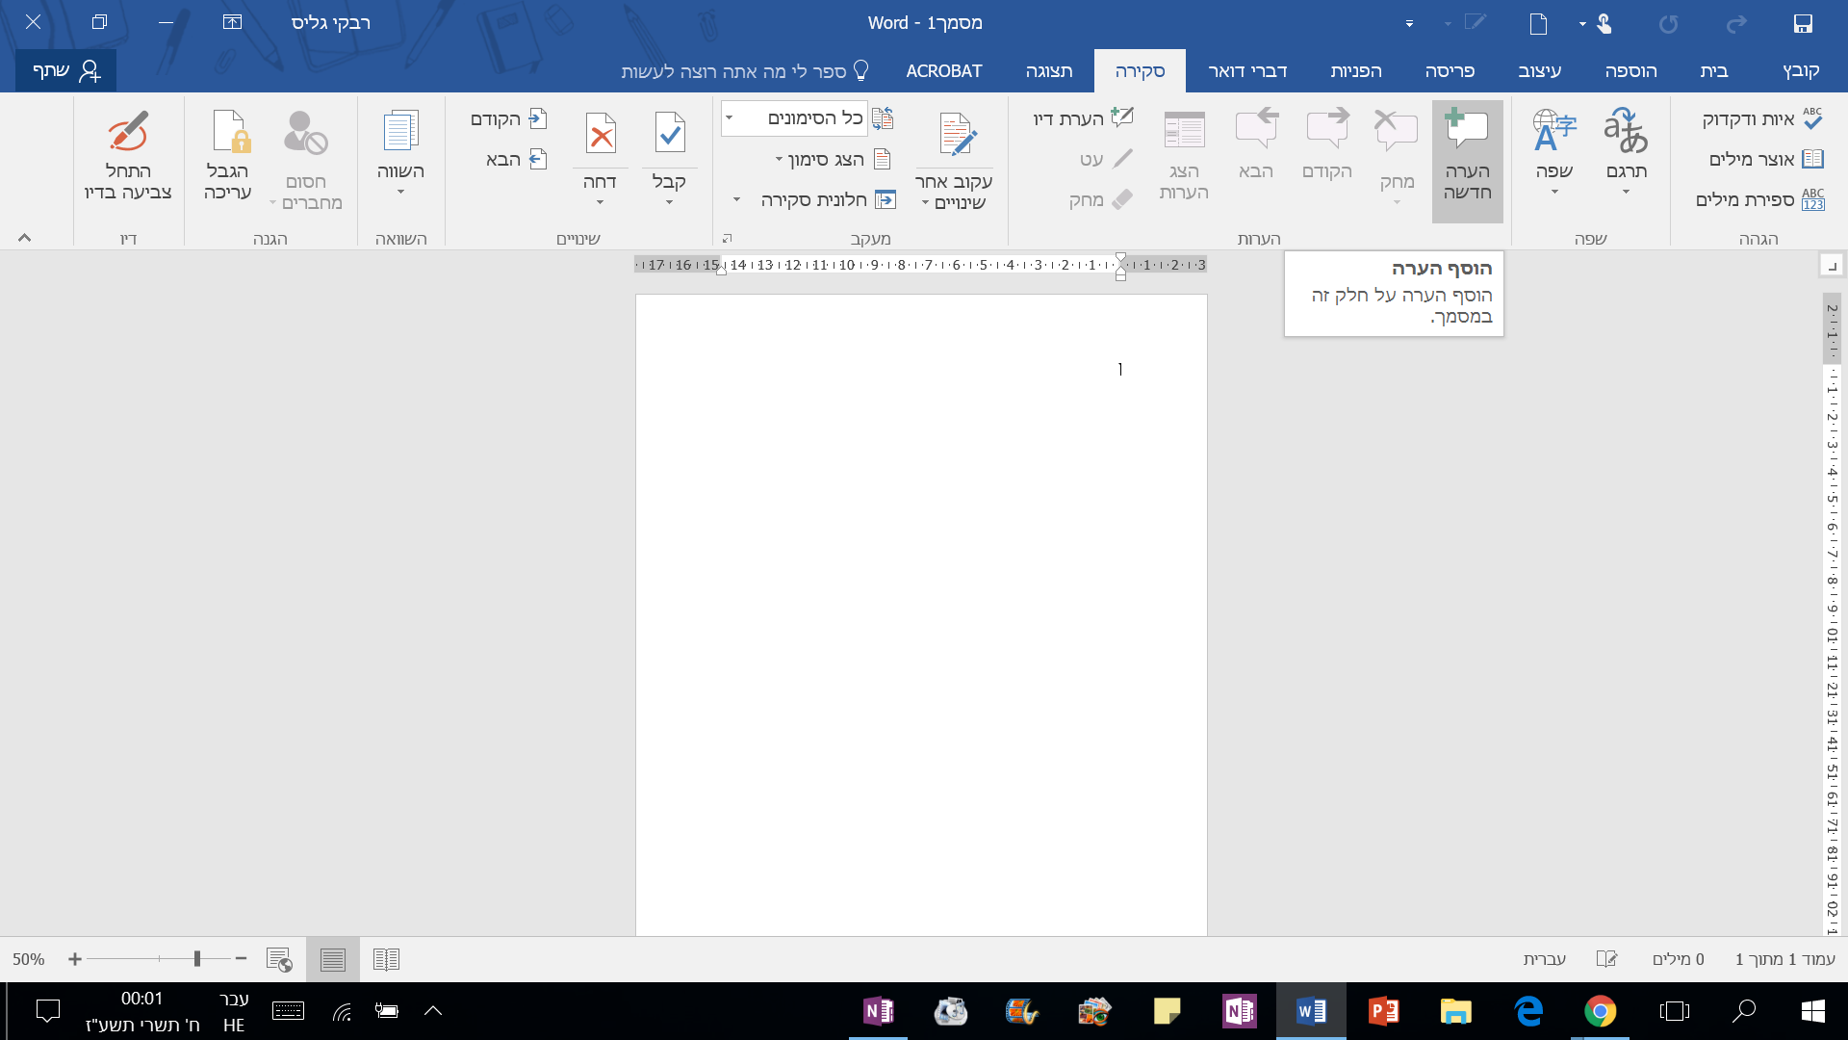Screen dimensions: 1848x1040
Task: Switch to the Insert (הוספה) tab
Action: click(x=1630, y=71)
